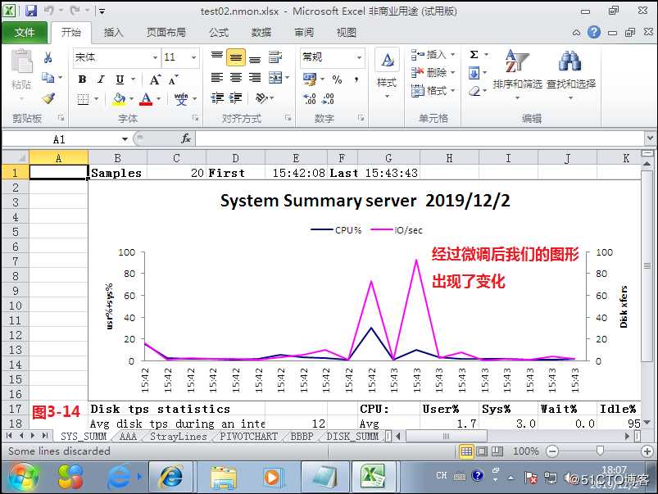Toggle Italic formatting
This screenshot has height=494, width=658.
101,79
